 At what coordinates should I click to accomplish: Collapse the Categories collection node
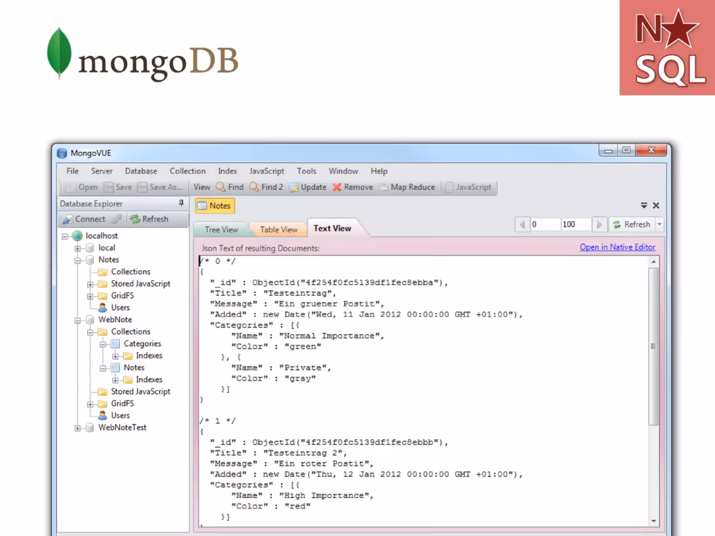[x=103, y=344]
